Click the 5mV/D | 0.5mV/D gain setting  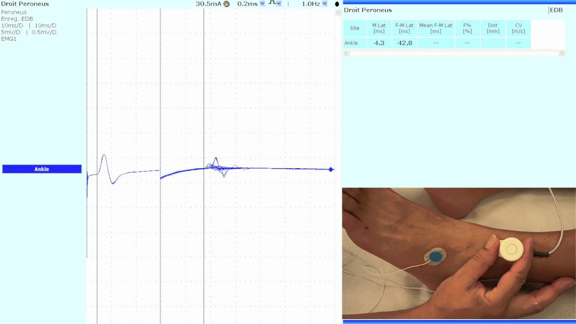[x=29, y=32]
